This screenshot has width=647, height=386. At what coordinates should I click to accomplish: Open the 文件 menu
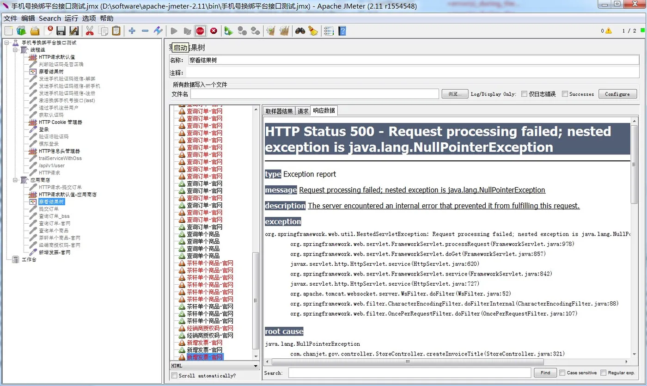[x=10, y=18]
